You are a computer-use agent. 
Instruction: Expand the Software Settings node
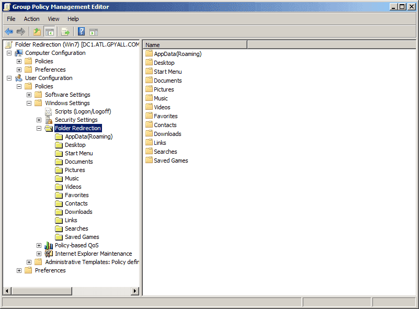click(29, 95)
